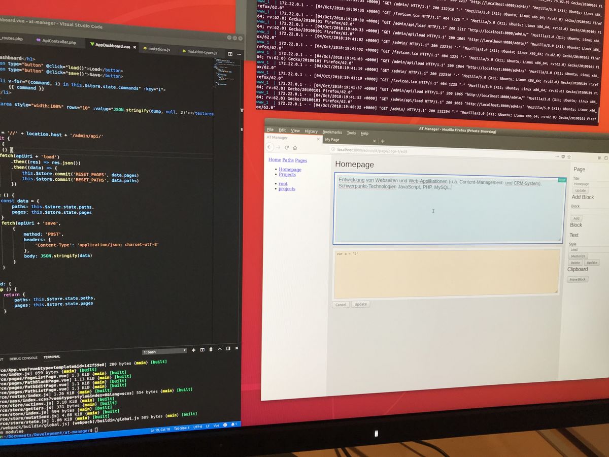Open Firefox History menu
609x457 pixels.
point(311,132)
